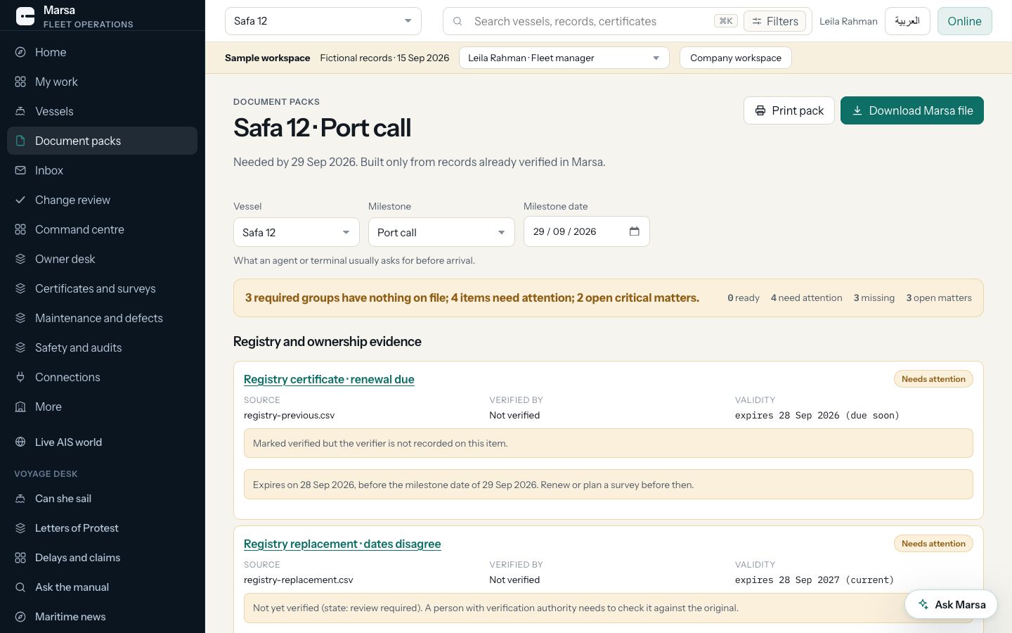The image size is (1012, 633).
Task: Open Letters of Protest
Action: pos(102,528)
